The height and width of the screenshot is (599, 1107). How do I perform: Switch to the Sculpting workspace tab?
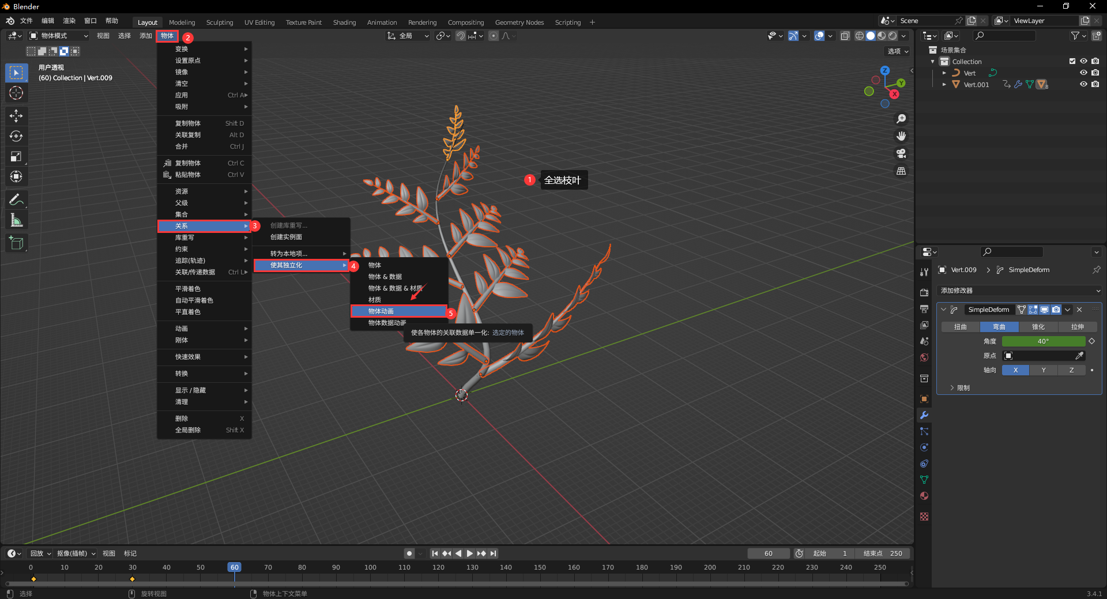click(x=220, y=22)
